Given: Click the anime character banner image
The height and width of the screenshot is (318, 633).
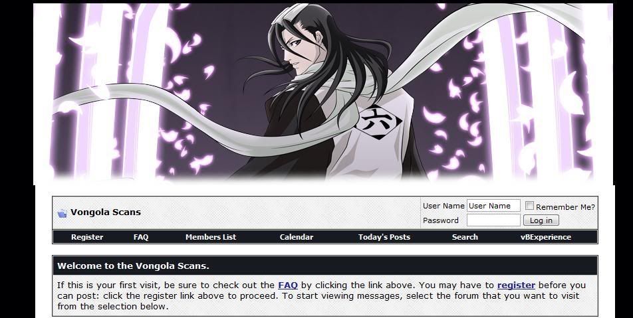Looking at the screenshot, I should (x=323, y=93).
